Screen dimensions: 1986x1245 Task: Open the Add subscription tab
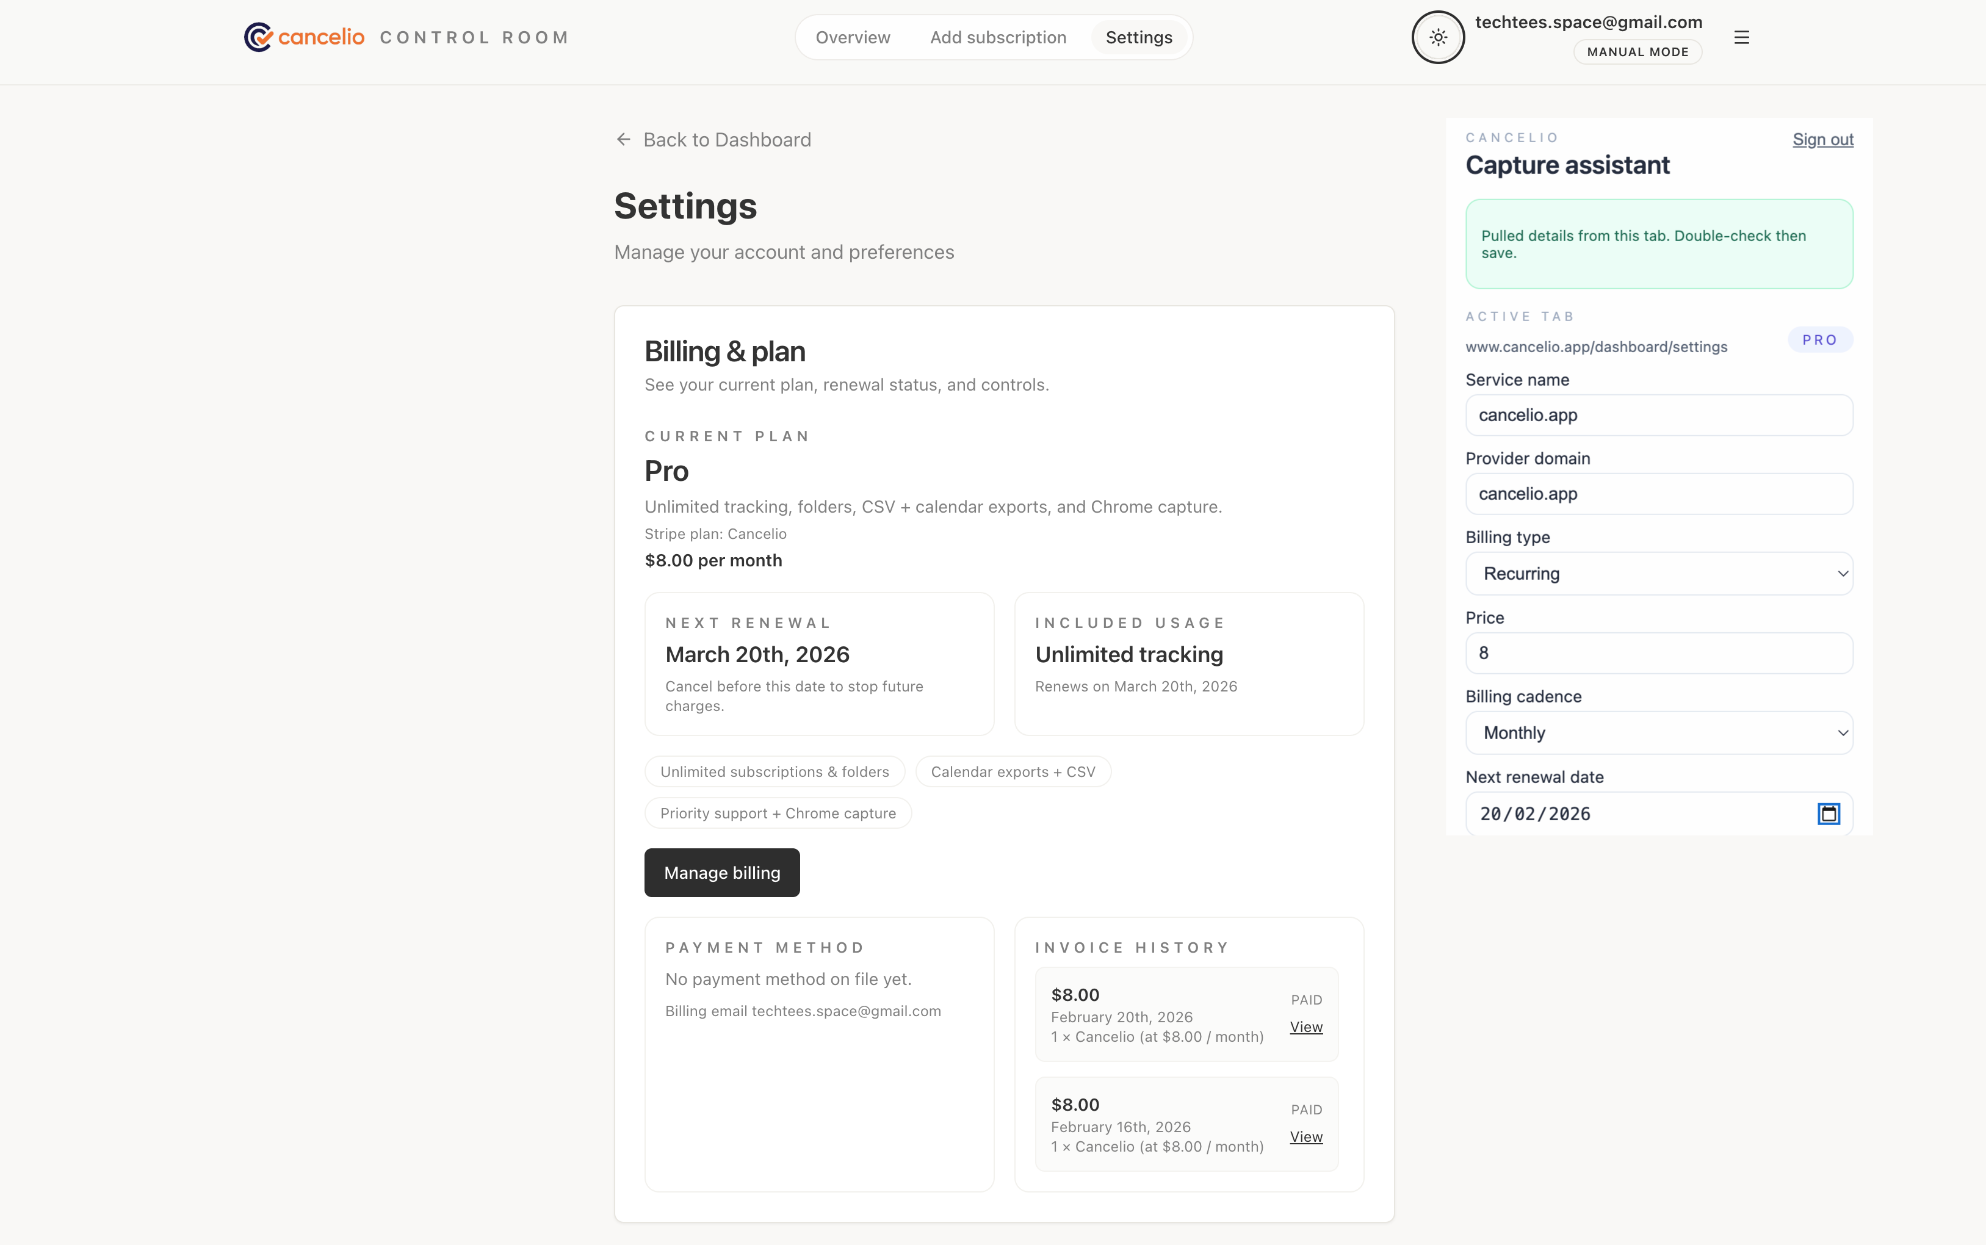(997, 37)
